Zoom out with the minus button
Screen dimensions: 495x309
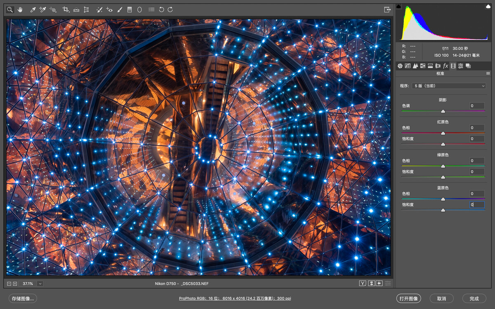(9, 283)
